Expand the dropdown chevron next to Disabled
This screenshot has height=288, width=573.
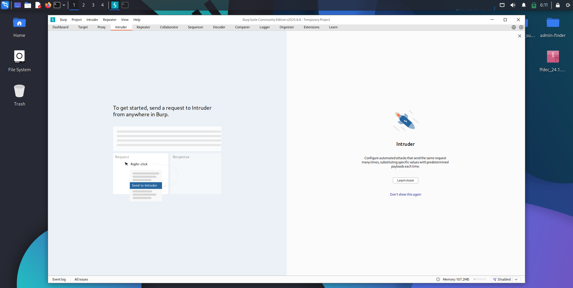tap(516, 279)
